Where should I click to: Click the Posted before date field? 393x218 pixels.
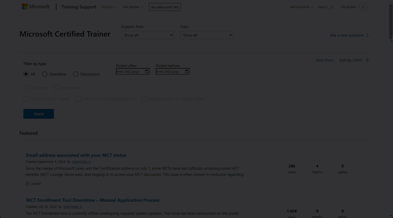173,71
